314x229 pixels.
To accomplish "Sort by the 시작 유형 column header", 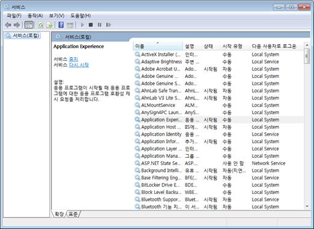I will click(235, 46).
